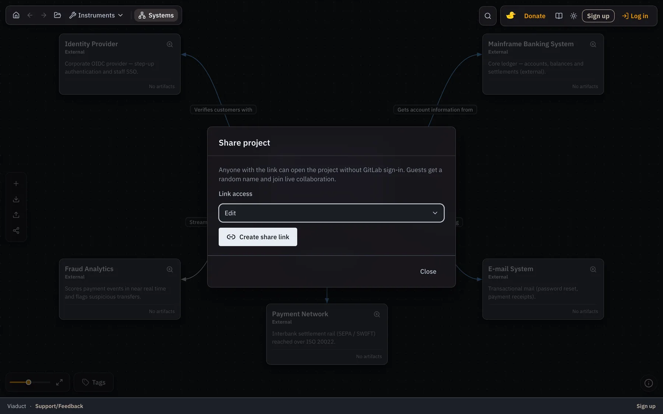Click the yellow duck icon
This screenshot has width=663, height=414.
511,15
